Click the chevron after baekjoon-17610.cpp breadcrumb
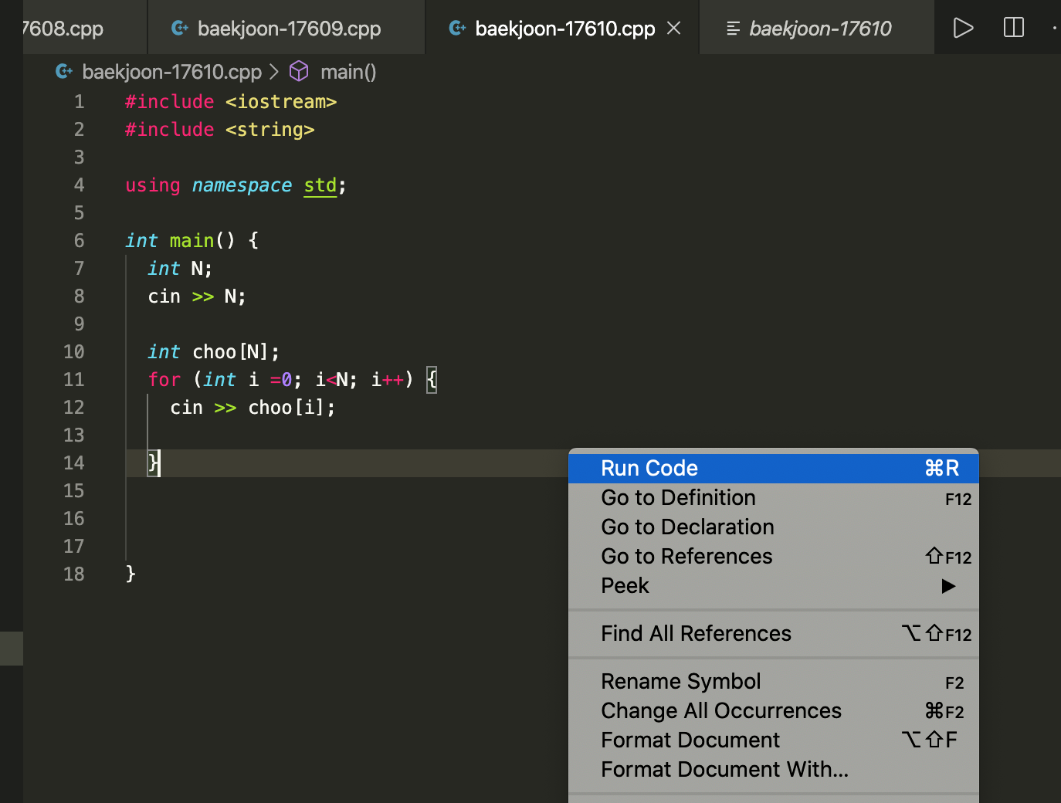Image resolution: width=1061 pixels, height=803 pixels. [x=274, y=71]
